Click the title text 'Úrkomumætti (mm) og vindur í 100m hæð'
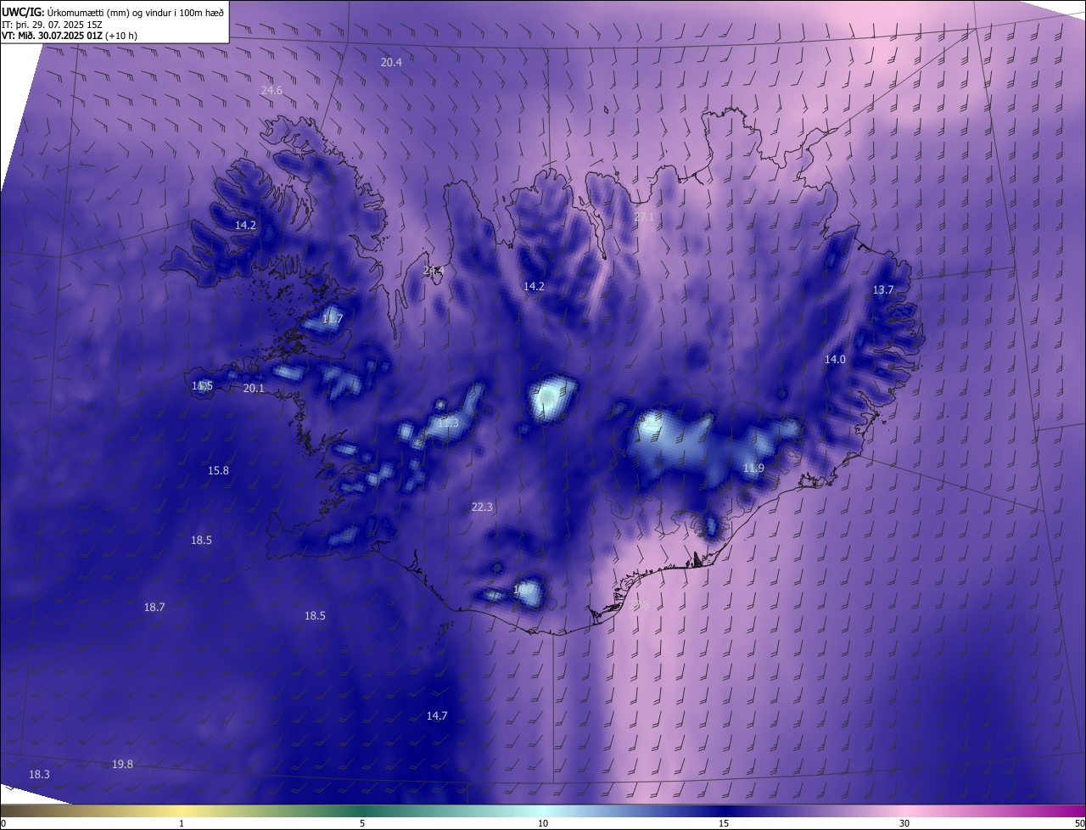The image size is (1086, 830). coord(135,12)
